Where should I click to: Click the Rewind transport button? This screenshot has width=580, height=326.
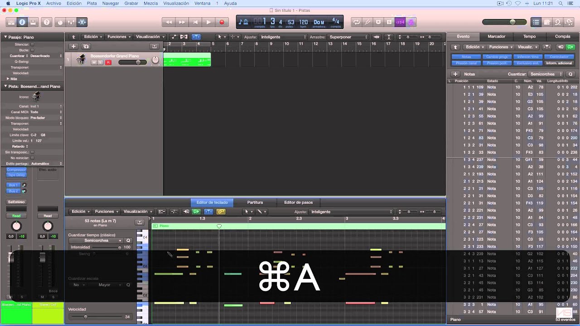click(169, 22)
